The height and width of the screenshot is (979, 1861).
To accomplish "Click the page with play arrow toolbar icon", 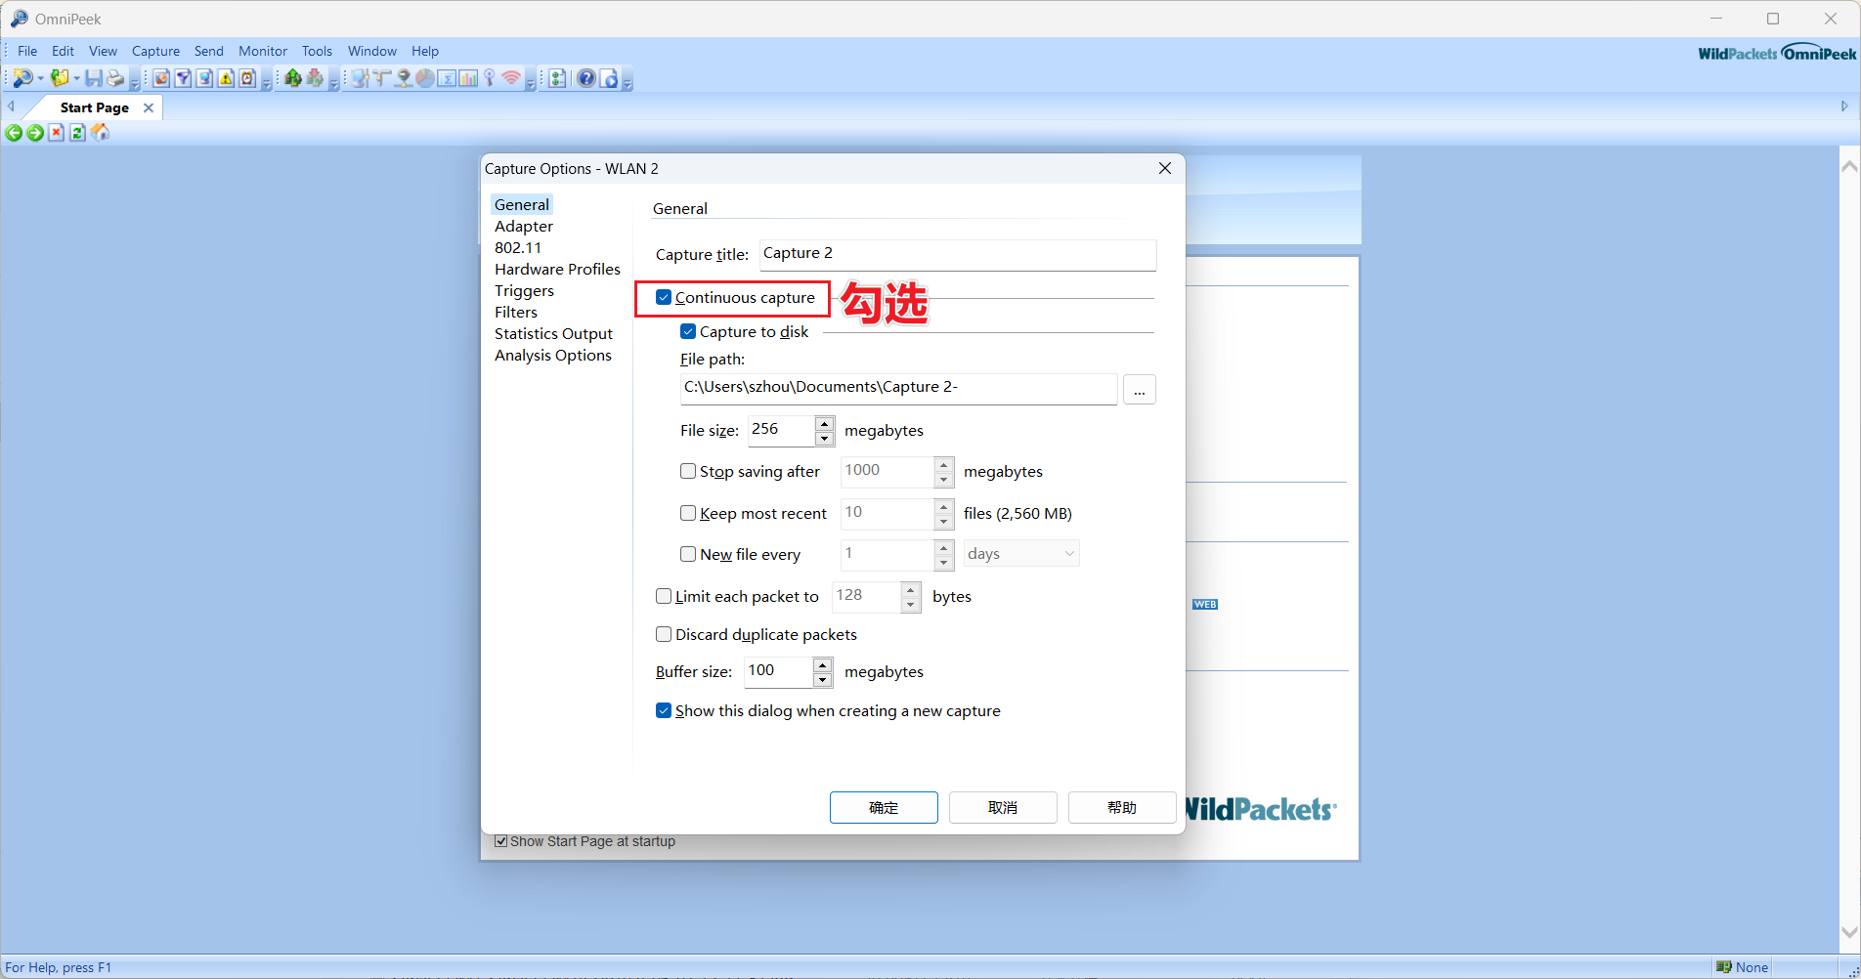I will point(609,78).
